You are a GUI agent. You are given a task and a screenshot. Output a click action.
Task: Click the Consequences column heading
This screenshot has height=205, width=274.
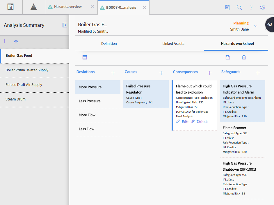coord(185,72)
